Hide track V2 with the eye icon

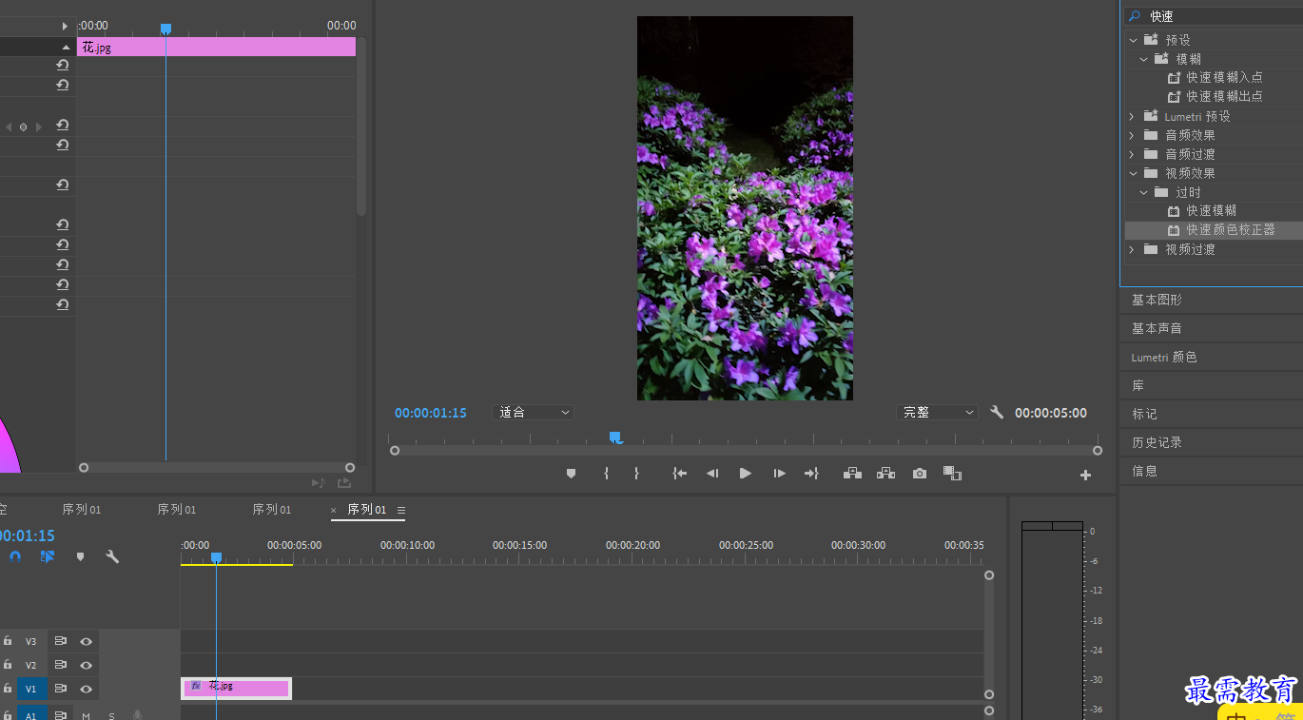[x=86, y=666]
